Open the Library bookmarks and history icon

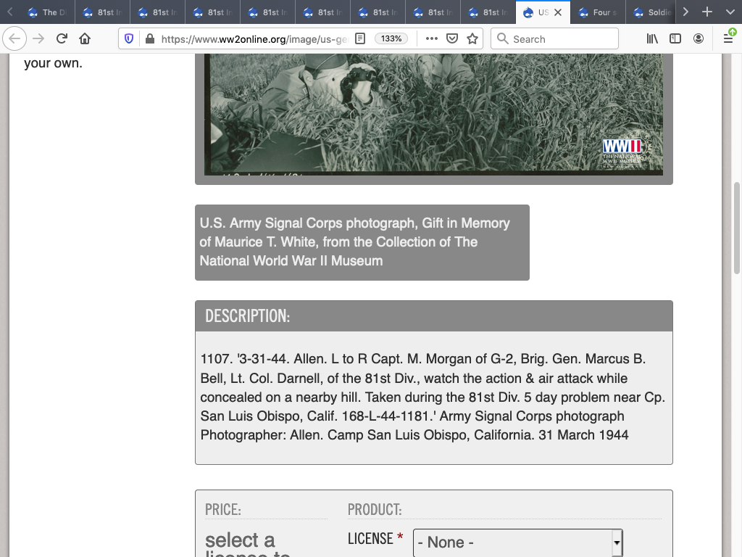coord(652,39)
